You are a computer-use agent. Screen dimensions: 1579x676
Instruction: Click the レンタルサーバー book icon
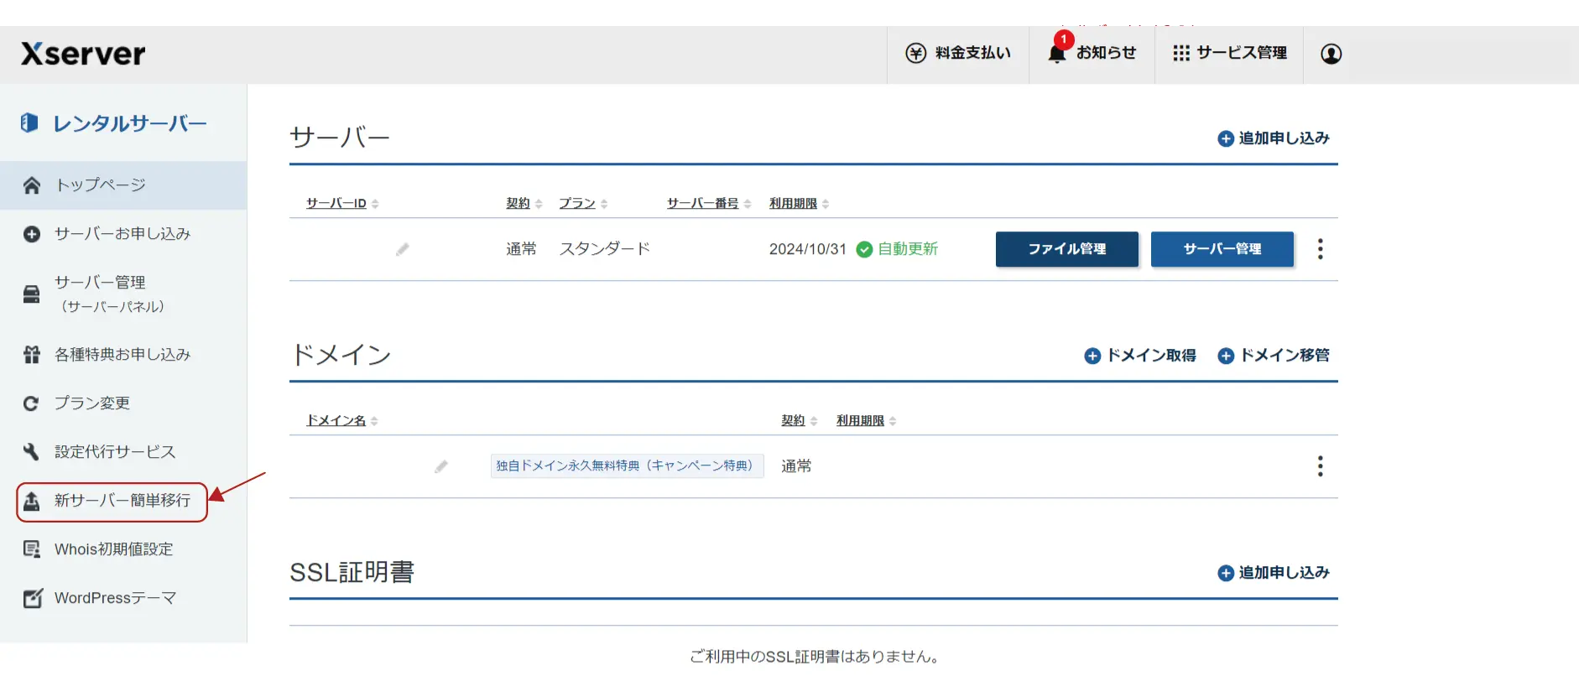[x=29, y=123]
